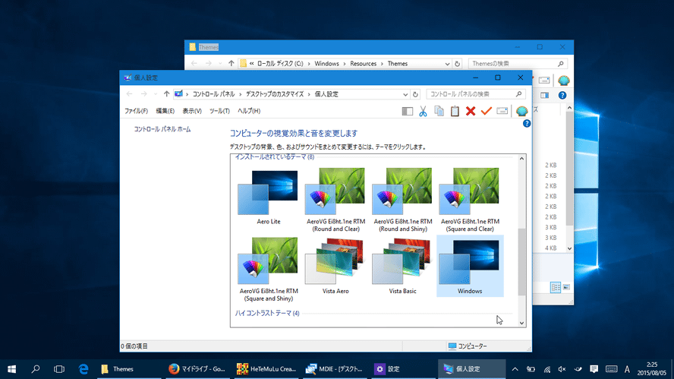674x379 pixels.
Task: Click the Copy icon in toolbar
Action: (439, 112)
